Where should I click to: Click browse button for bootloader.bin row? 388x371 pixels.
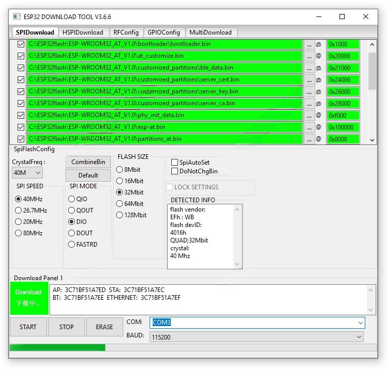pos(309,44)
